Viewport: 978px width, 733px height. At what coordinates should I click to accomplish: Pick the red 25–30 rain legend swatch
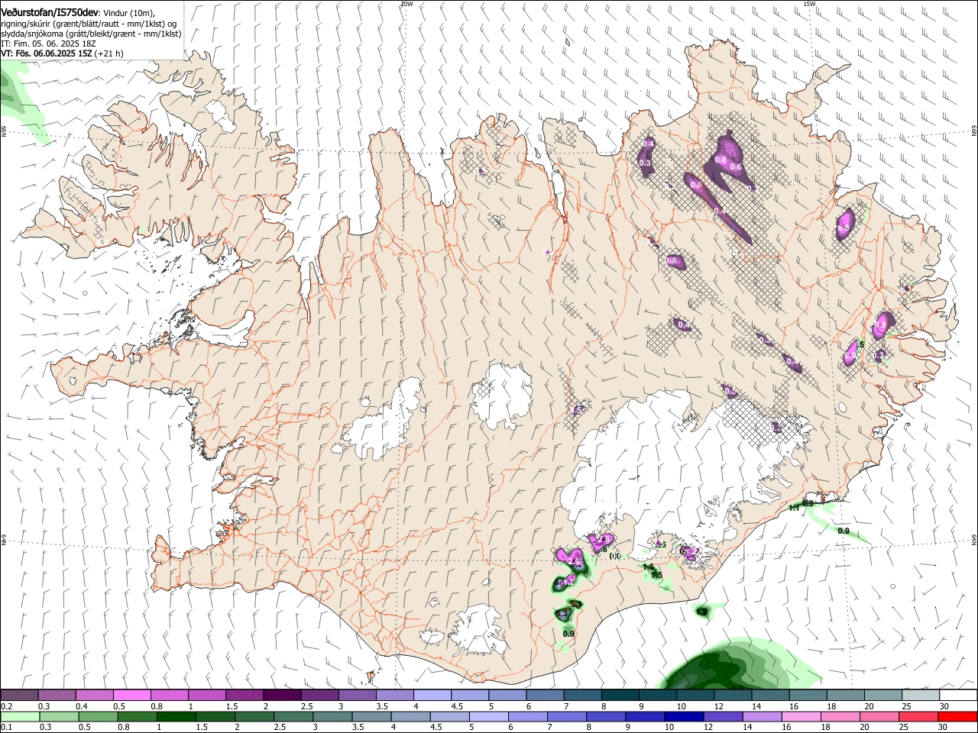pyautogui.click(x=919, y=716)
